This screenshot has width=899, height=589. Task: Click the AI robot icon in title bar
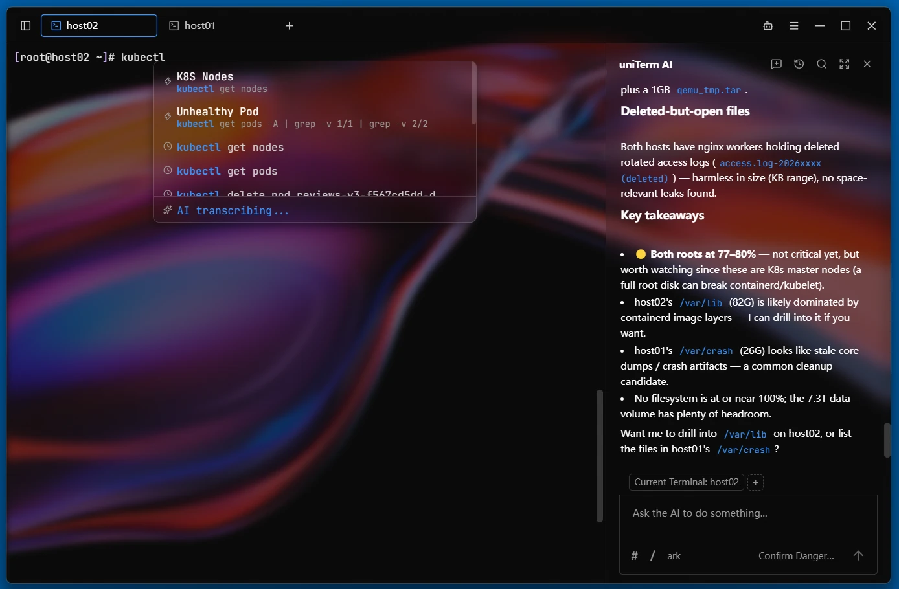tap(768, 26)
